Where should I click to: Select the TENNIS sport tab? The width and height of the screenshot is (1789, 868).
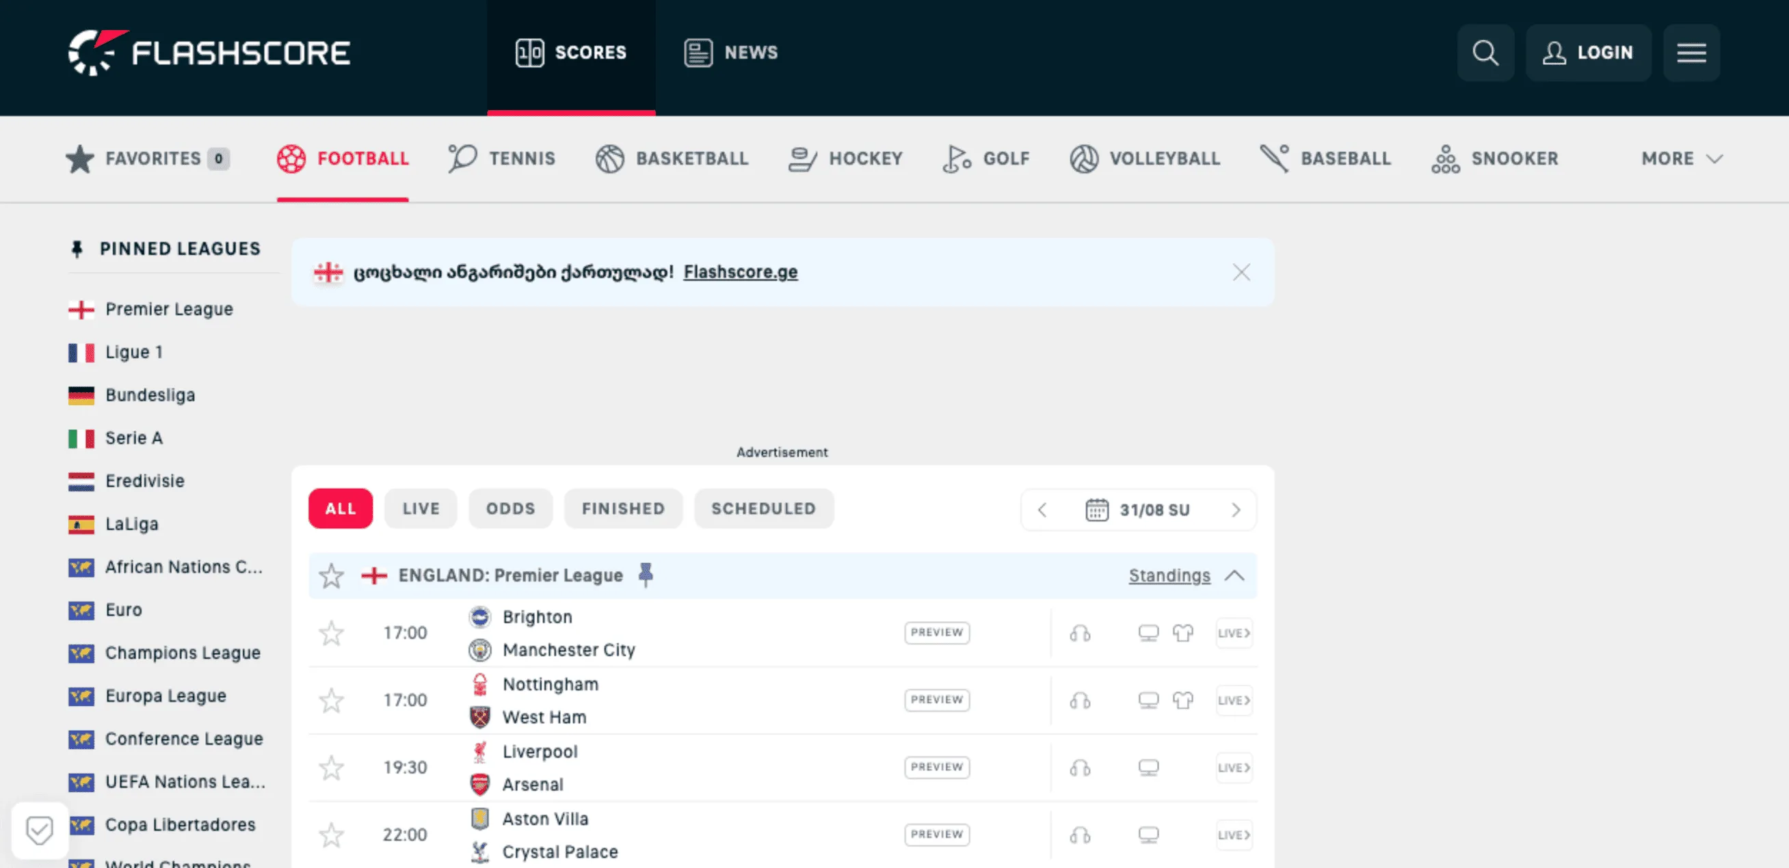(x=501, y=159)
